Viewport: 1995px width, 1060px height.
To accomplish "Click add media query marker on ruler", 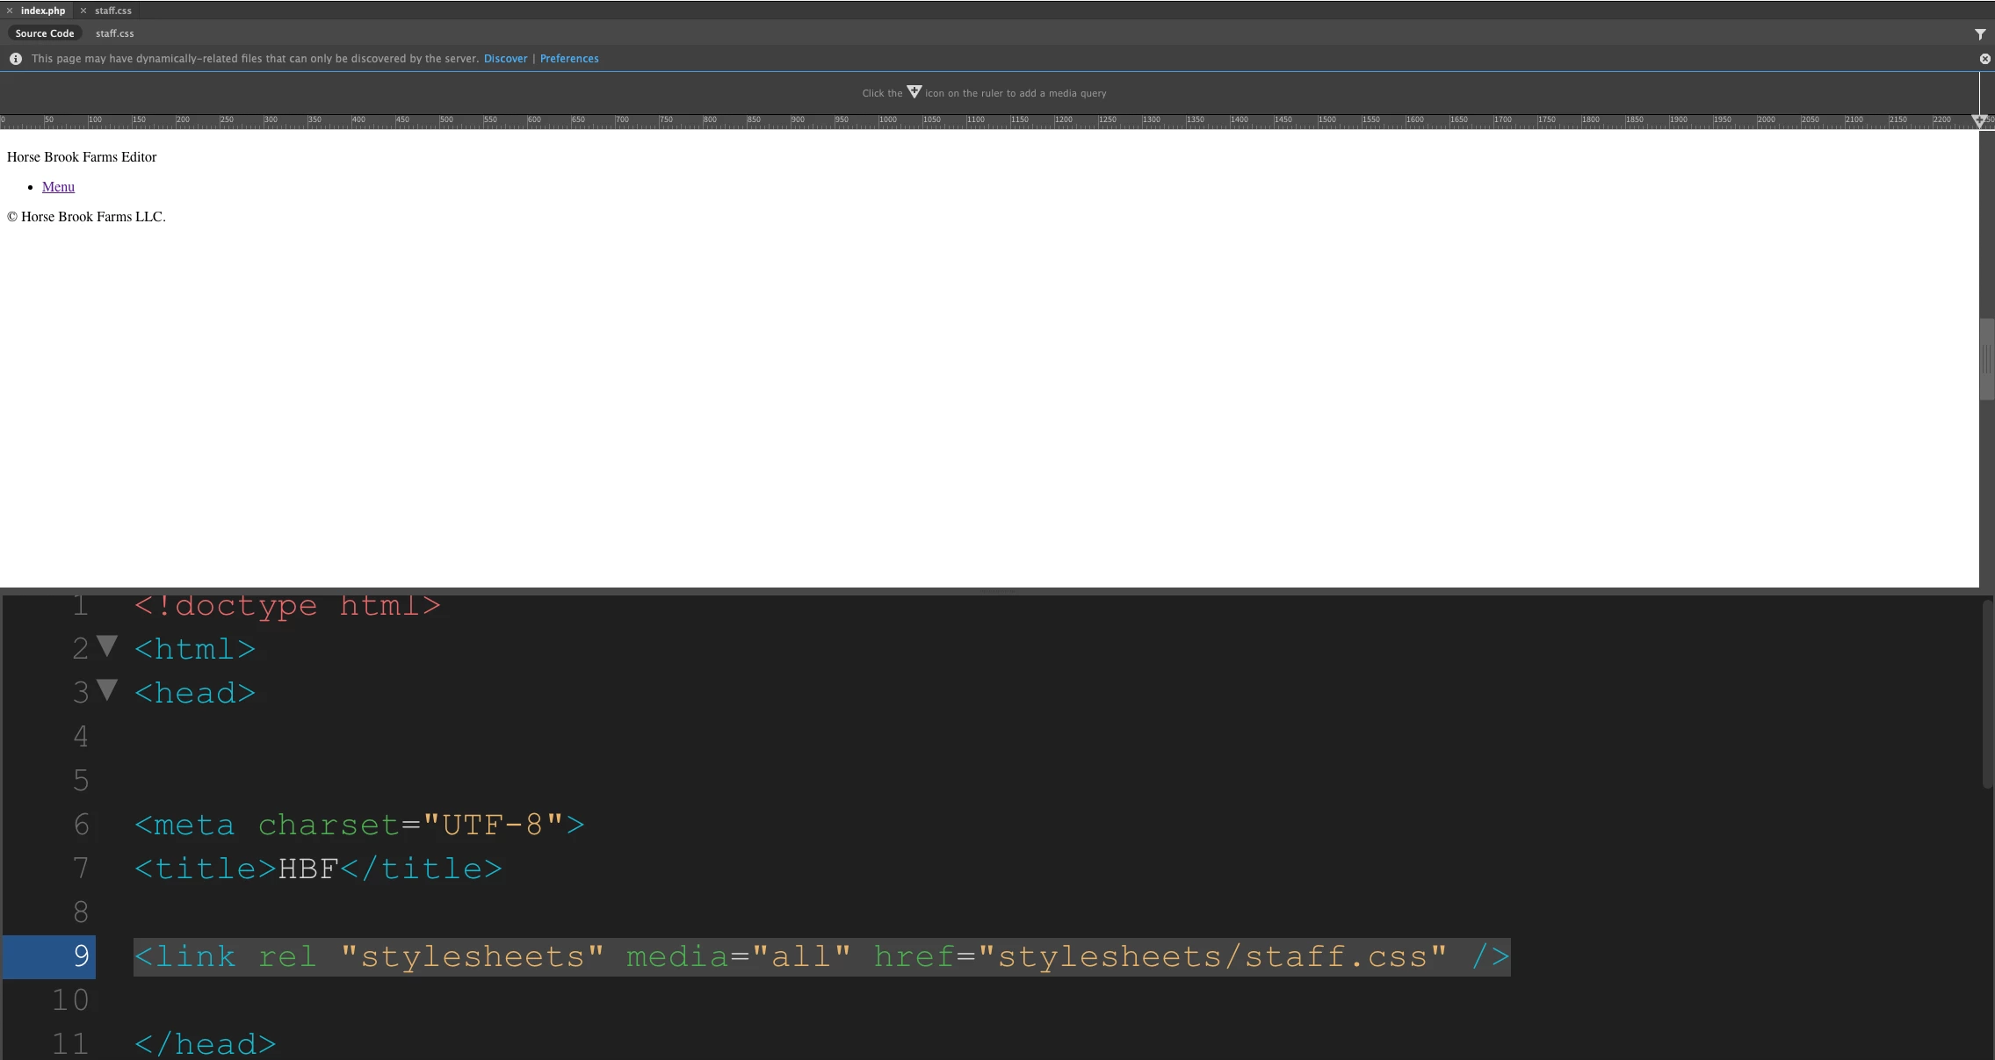I will 1978,120.
